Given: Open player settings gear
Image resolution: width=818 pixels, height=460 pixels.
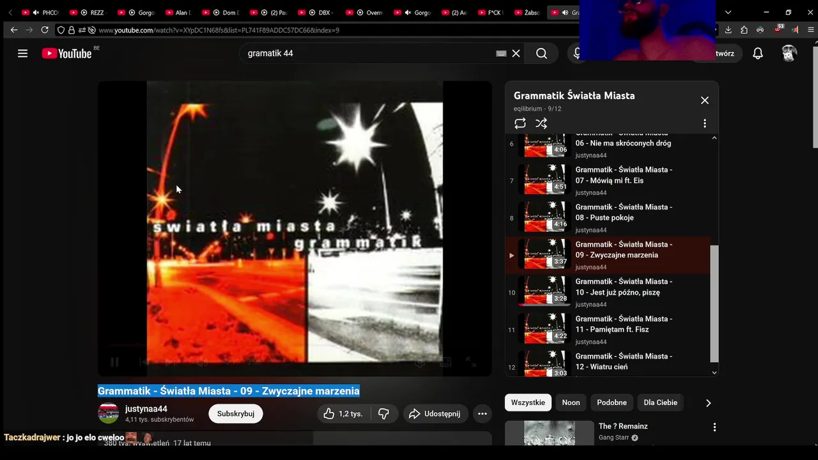Looking at the screenshot, I should point(420,362).
